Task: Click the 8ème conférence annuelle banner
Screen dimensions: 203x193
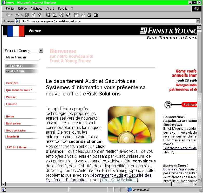Action: click(x=184, y=80)
